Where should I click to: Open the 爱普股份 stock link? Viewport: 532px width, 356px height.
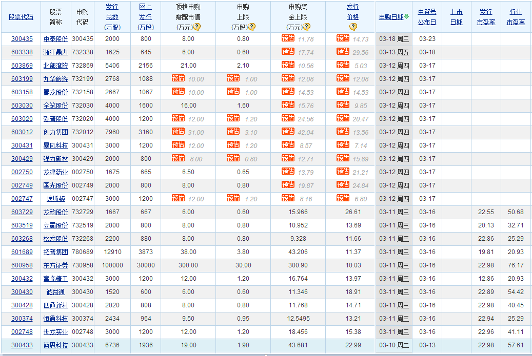click(x=55, y=119)
